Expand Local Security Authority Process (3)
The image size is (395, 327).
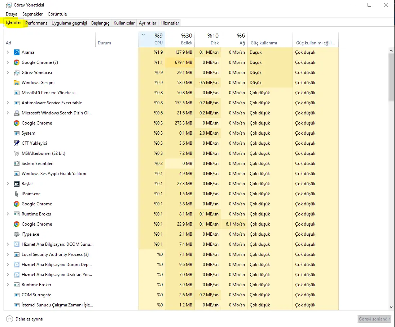[x=8, y=254]
